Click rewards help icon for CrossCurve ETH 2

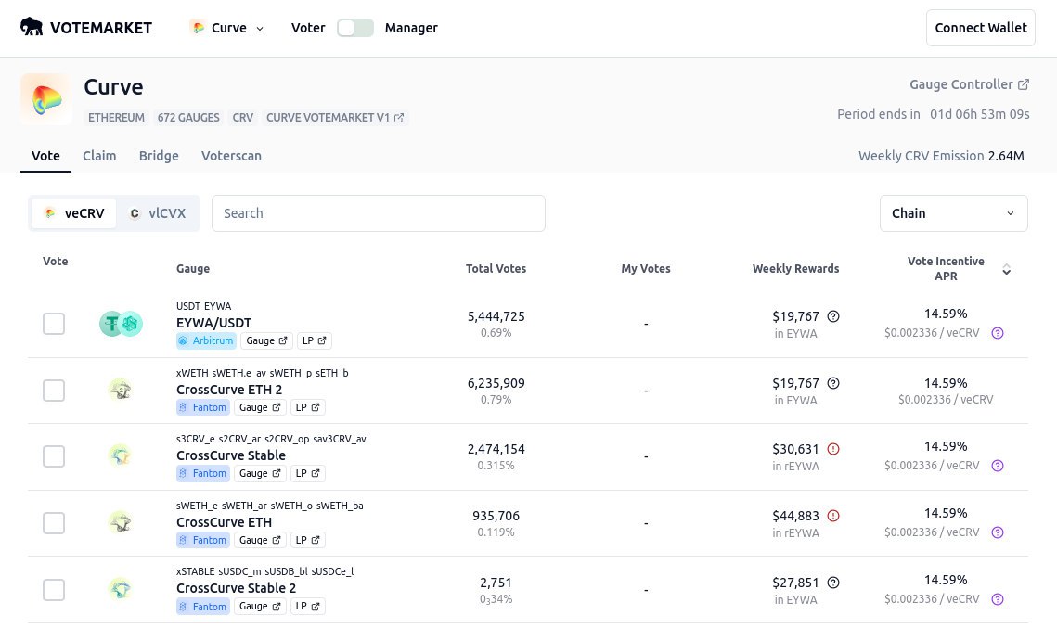click(833, 383)
